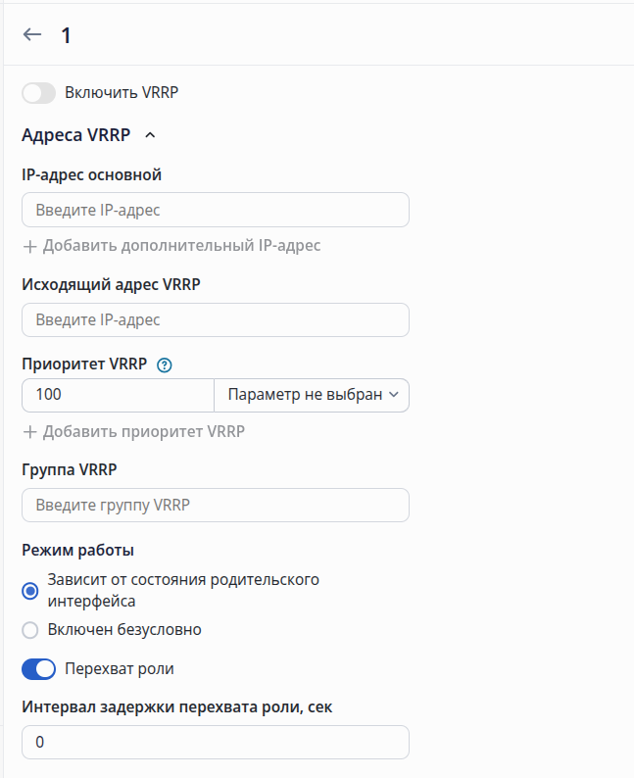Enable the Включить VRRP switch
Viewport: 634px width, 778px height.
pyautogui.click(x=38, y=93)
